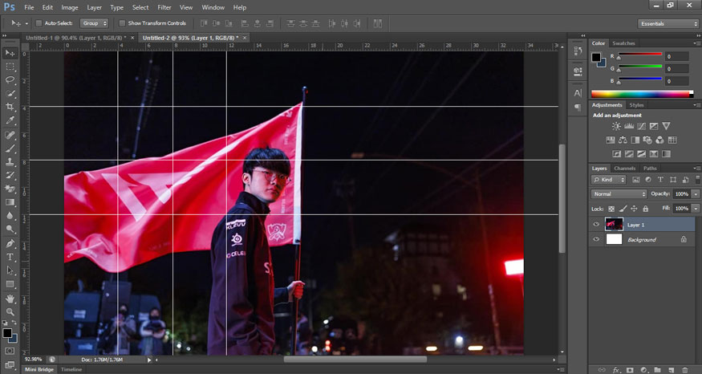Select the Lasso tool
Screen dimensions: 702x374
[10, 80]
